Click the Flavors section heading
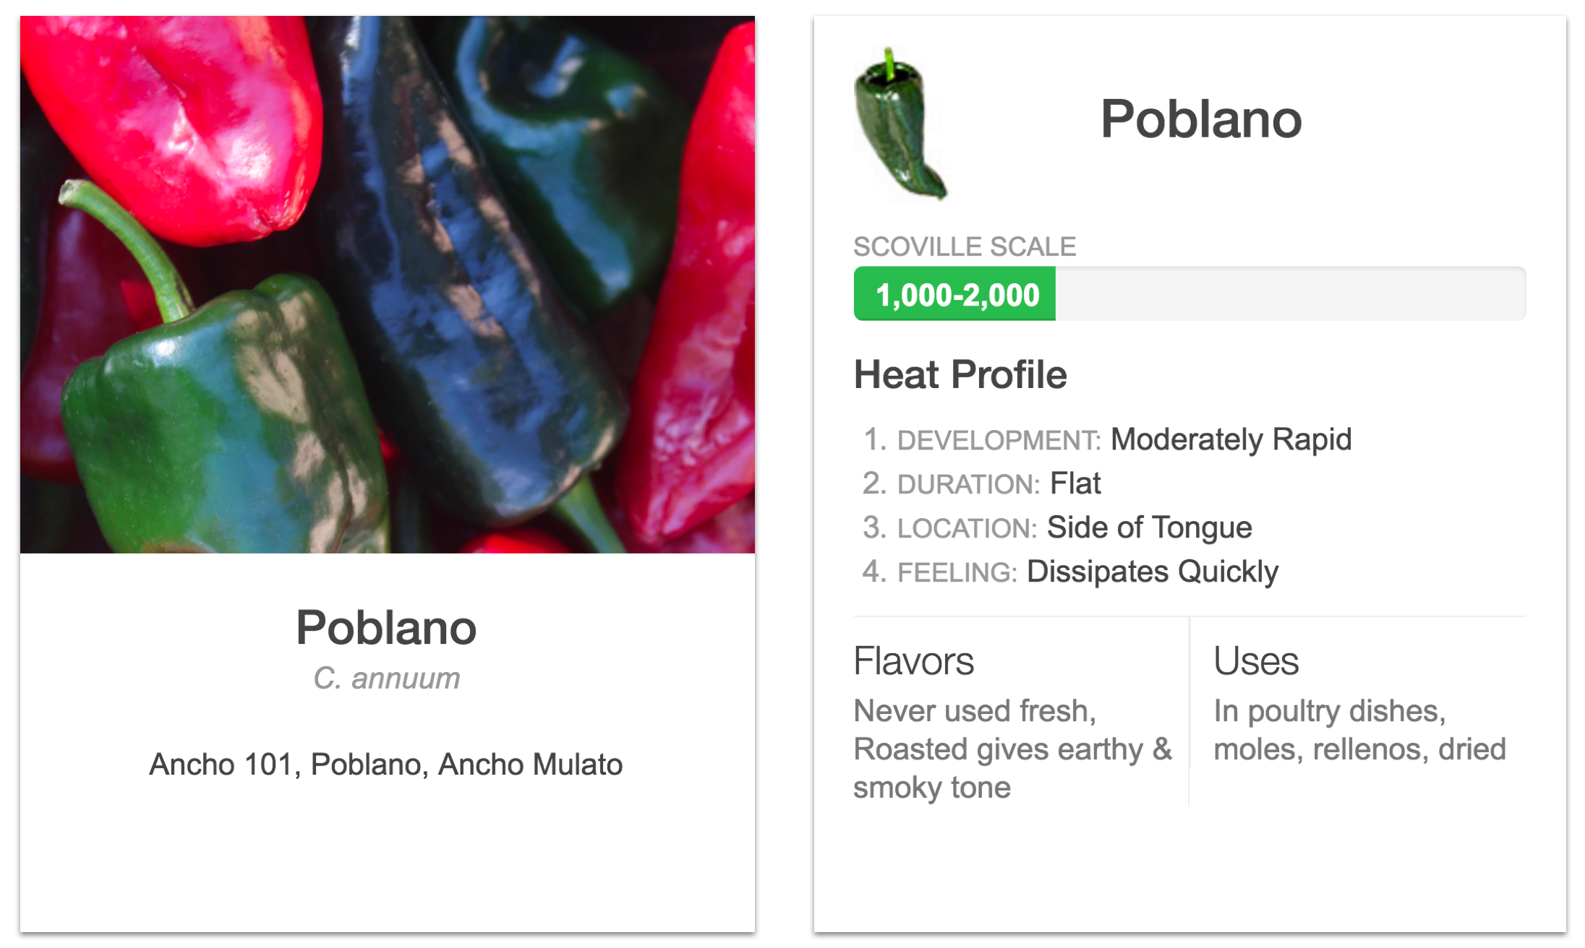 pyautogui.click(x=913, y=660)
